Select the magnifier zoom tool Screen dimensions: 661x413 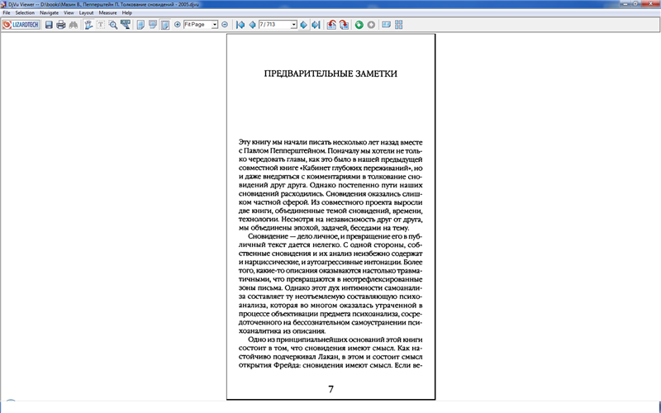tap(113, 25)
